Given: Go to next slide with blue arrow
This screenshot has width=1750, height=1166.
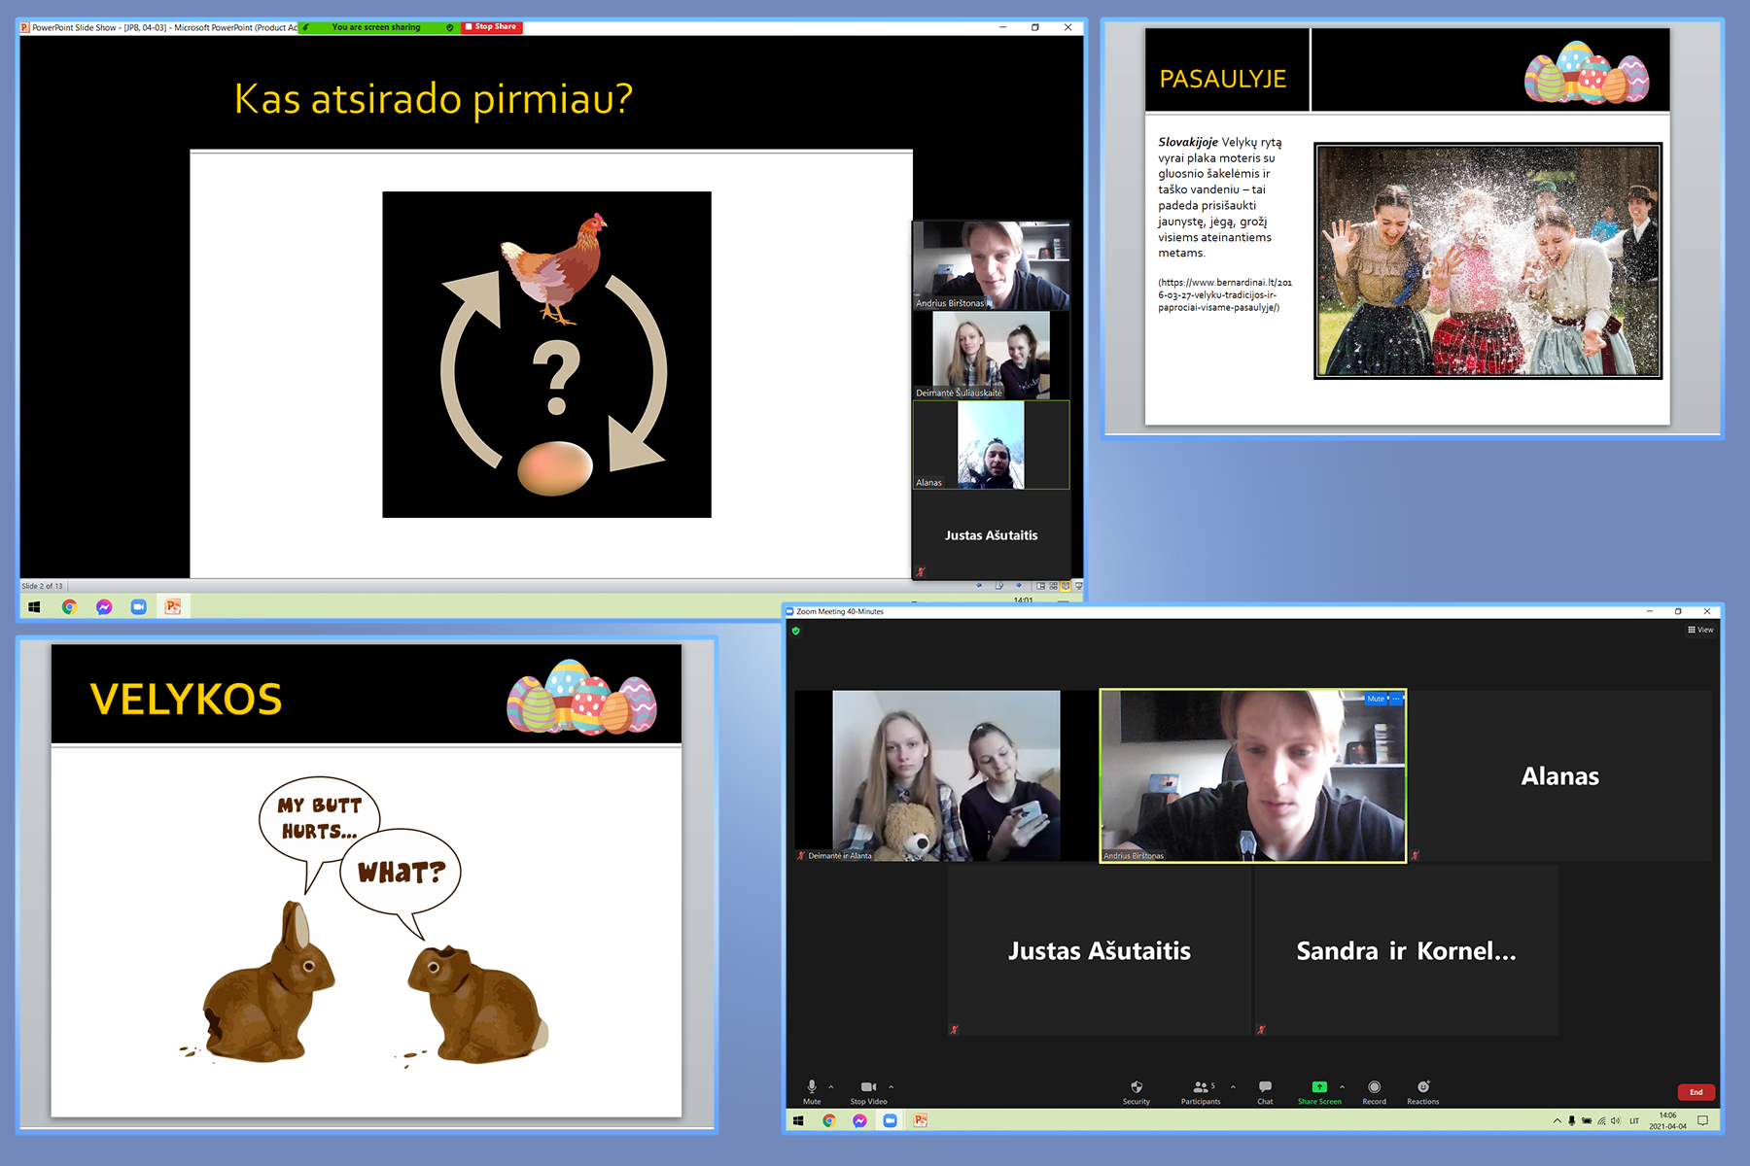Looking at the screenshot, I should pyautogui.click(x=1019, y=585).
